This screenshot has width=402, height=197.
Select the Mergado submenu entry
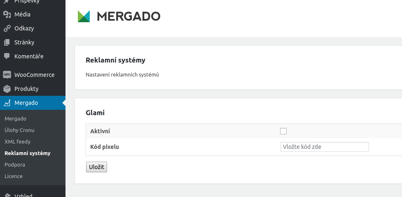[x=15, y=118]
